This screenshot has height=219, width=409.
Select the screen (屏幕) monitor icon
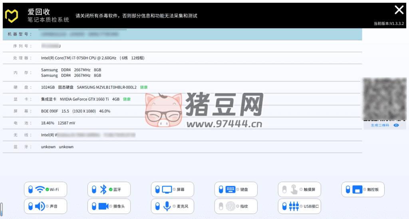click(x=167, y=189)
